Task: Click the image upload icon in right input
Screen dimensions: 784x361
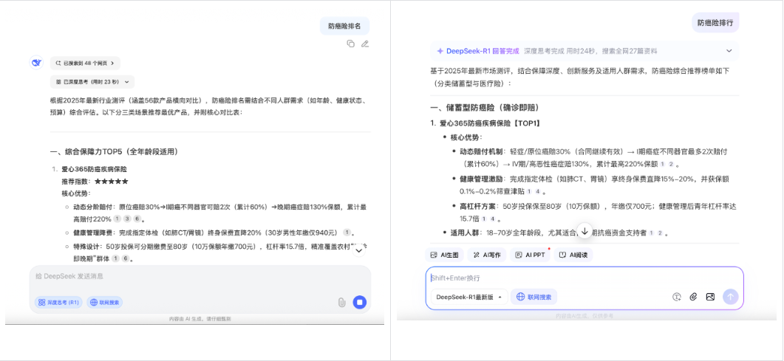Action: [x=710, y=297]
